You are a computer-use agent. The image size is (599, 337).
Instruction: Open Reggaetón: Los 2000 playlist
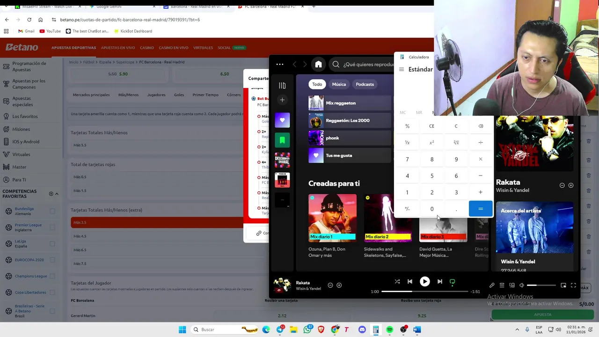coord(350,120)
